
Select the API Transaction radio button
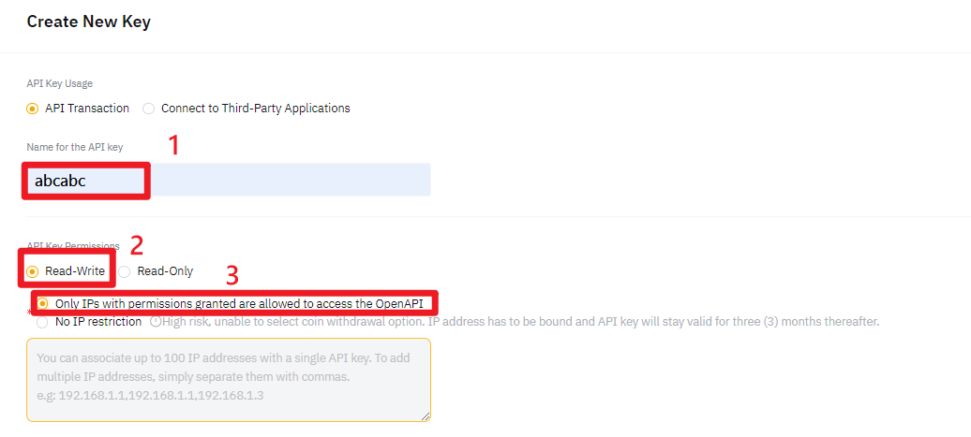coord(33,109)
